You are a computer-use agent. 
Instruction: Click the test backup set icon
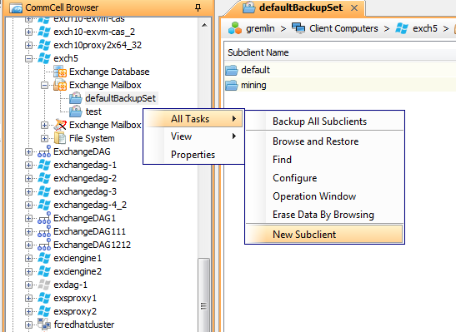tap(76, 111)
